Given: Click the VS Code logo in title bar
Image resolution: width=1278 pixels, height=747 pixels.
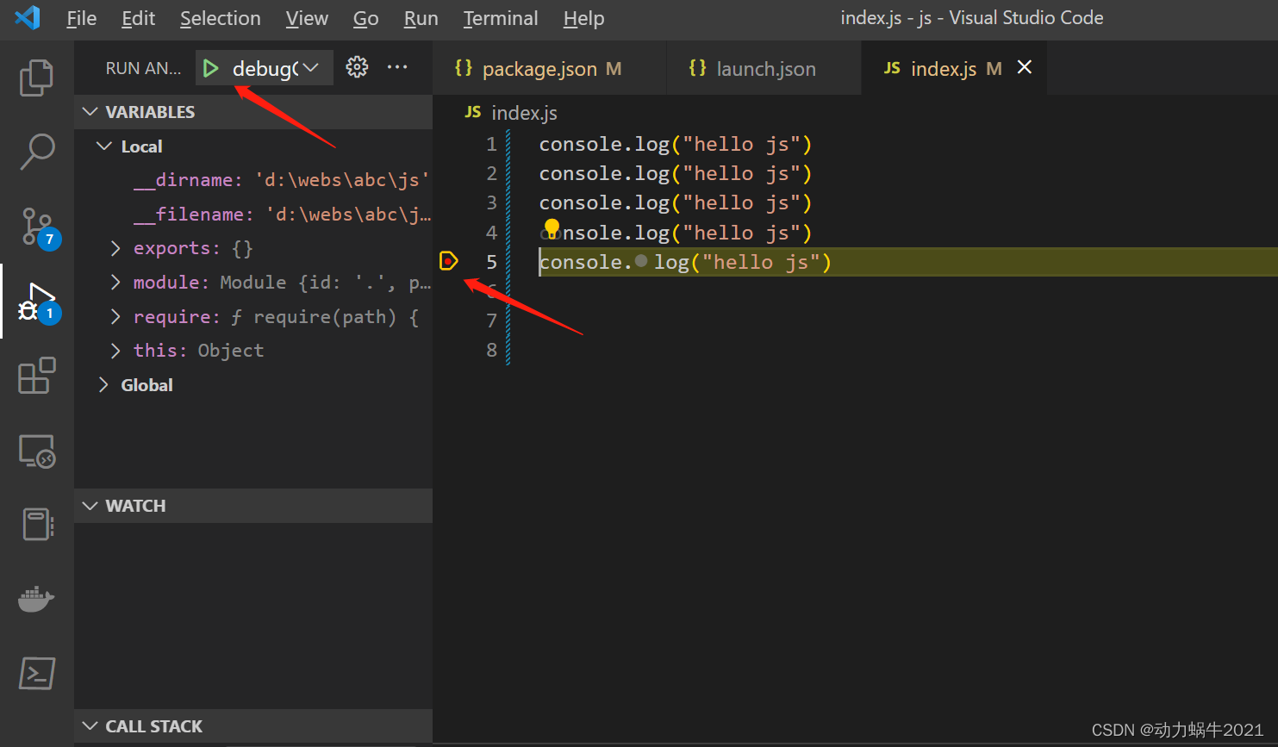Looking at the screenshot, I should 28,17.
